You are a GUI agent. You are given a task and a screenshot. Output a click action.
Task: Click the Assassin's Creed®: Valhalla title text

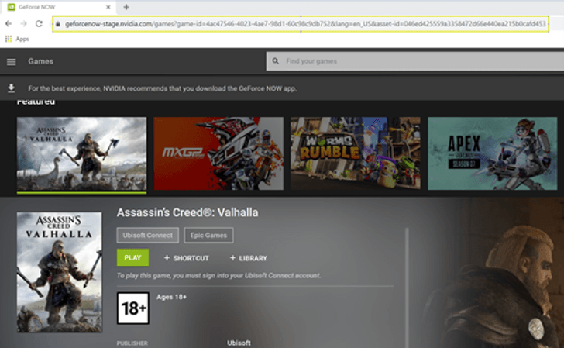click(187, 212)
